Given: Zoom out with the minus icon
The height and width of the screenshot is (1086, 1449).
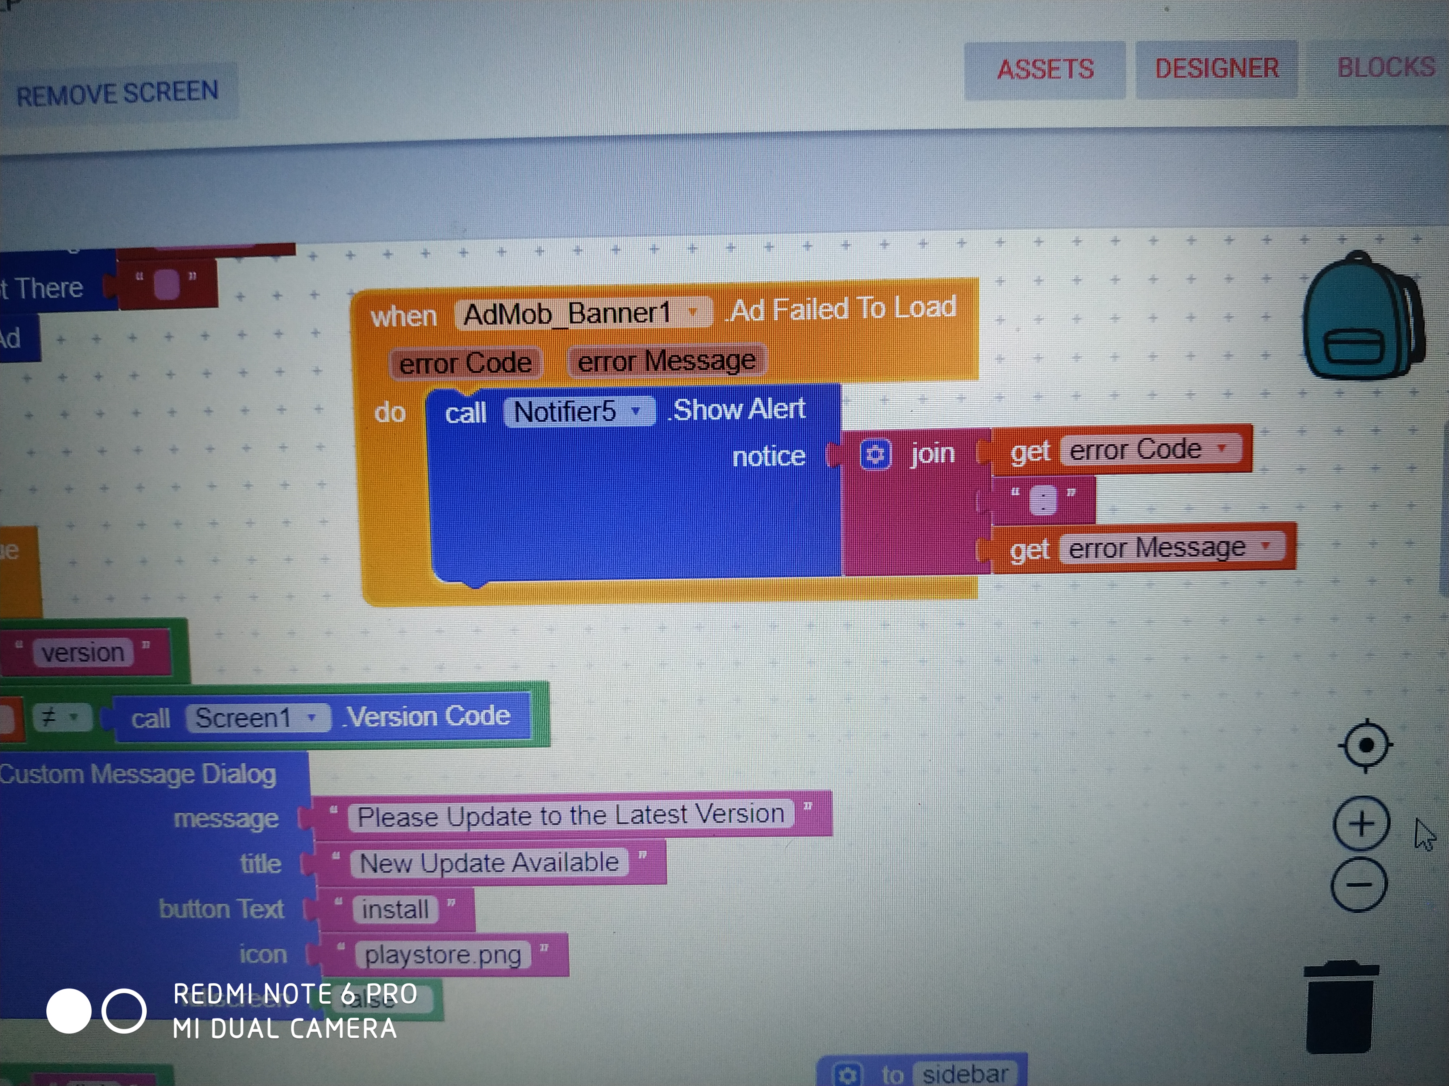Looking at the screenshot, I should point(1359,885).
